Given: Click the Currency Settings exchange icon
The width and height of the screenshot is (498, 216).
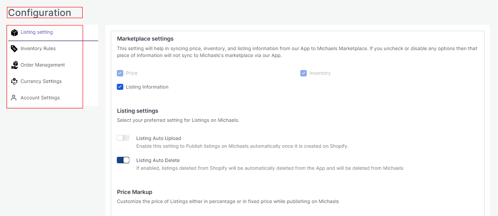Looking at the screenshot, I should point(14,82).
